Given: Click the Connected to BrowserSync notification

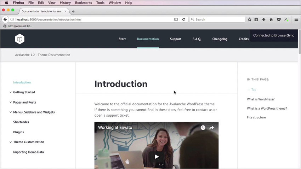Looking at the screenshot, I should 273,35.
